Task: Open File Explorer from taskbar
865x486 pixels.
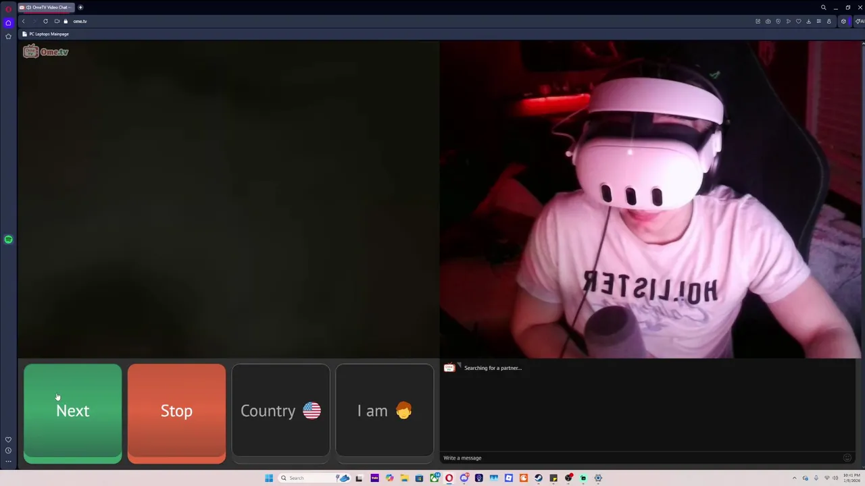Action: [404, 478]
